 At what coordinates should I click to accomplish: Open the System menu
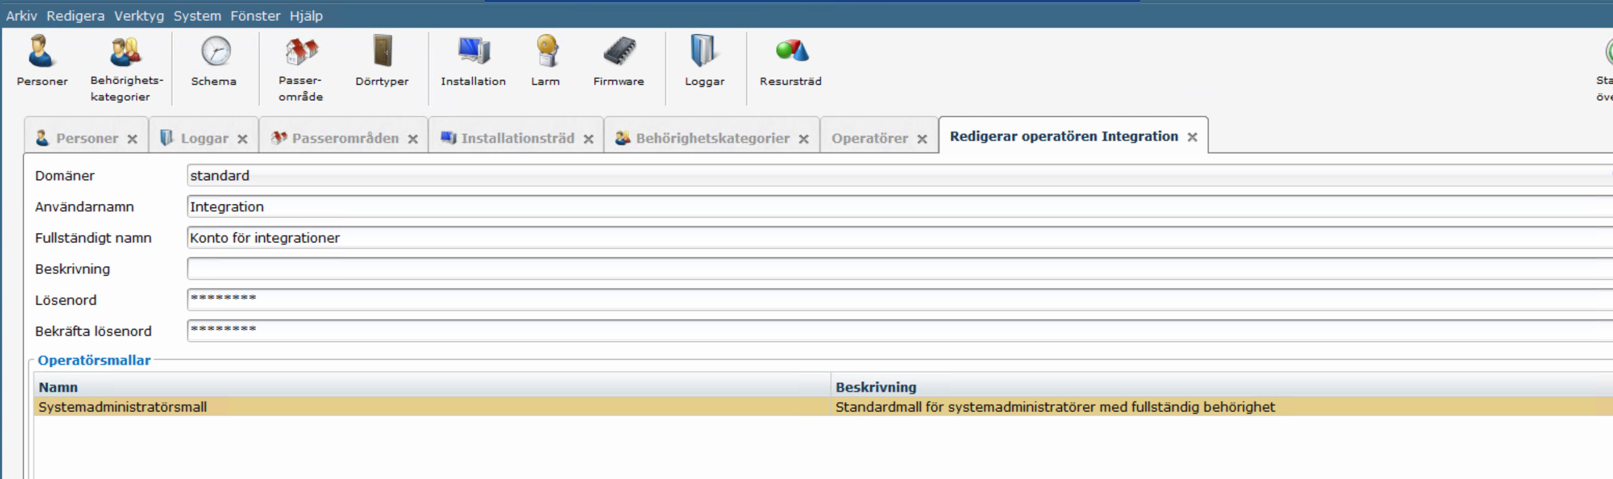[x=197, y=15]
